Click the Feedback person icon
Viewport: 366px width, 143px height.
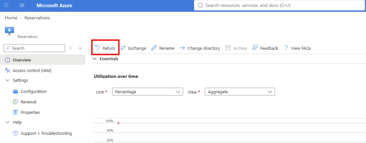[x=254, y=48]
